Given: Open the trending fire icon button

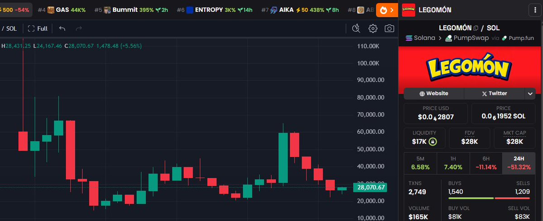Looking at the screenshot, I should (x=387, y=10).
